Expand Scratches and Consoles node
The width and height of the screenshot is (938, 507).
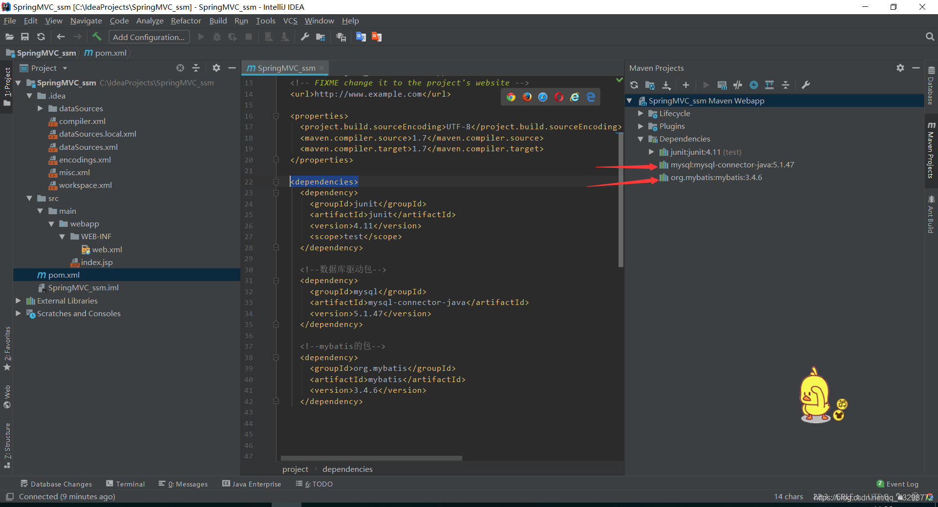click(18, 313)
